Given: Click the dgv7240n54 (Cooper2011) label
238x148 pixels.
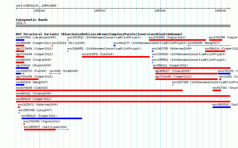Looking at the screenshot, I should pos(34,54).
